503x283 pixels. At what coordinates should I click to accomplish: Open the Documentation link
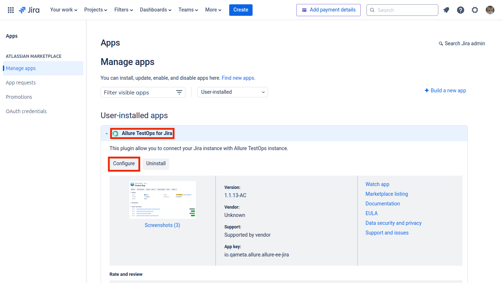(383, 204)
